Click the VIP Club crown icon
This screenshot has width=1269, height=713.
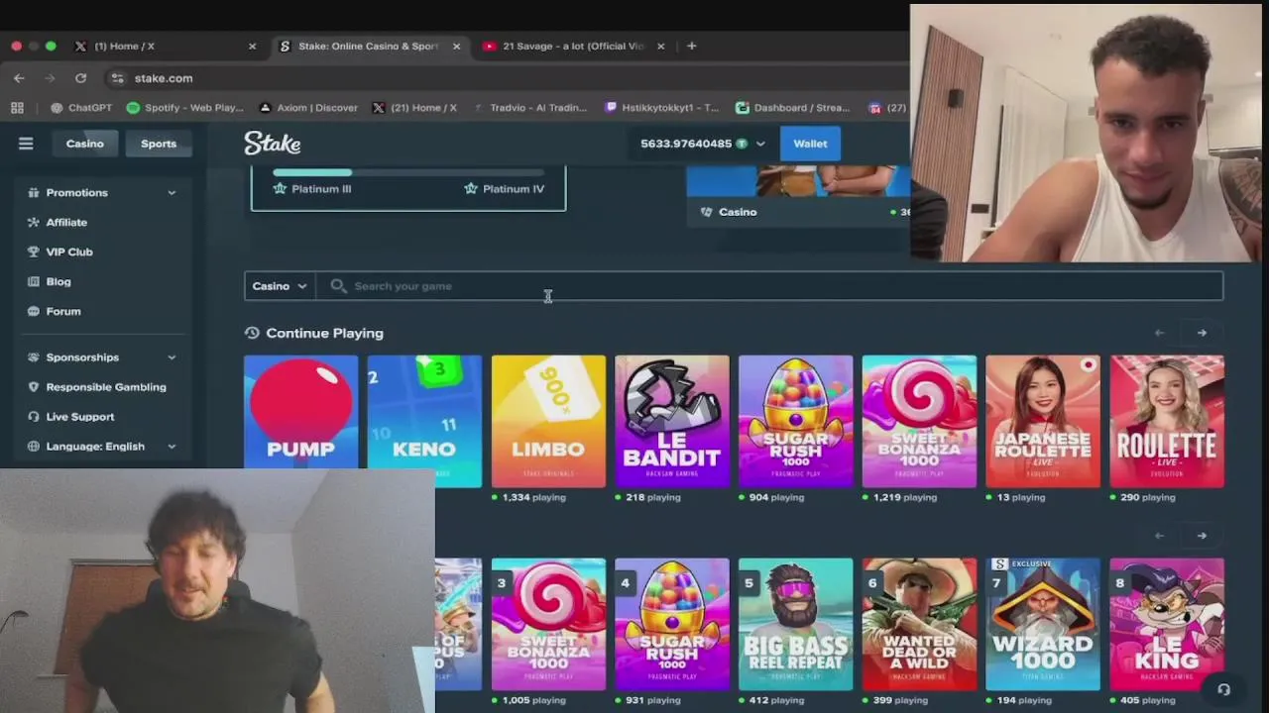(x=34, y=253)
